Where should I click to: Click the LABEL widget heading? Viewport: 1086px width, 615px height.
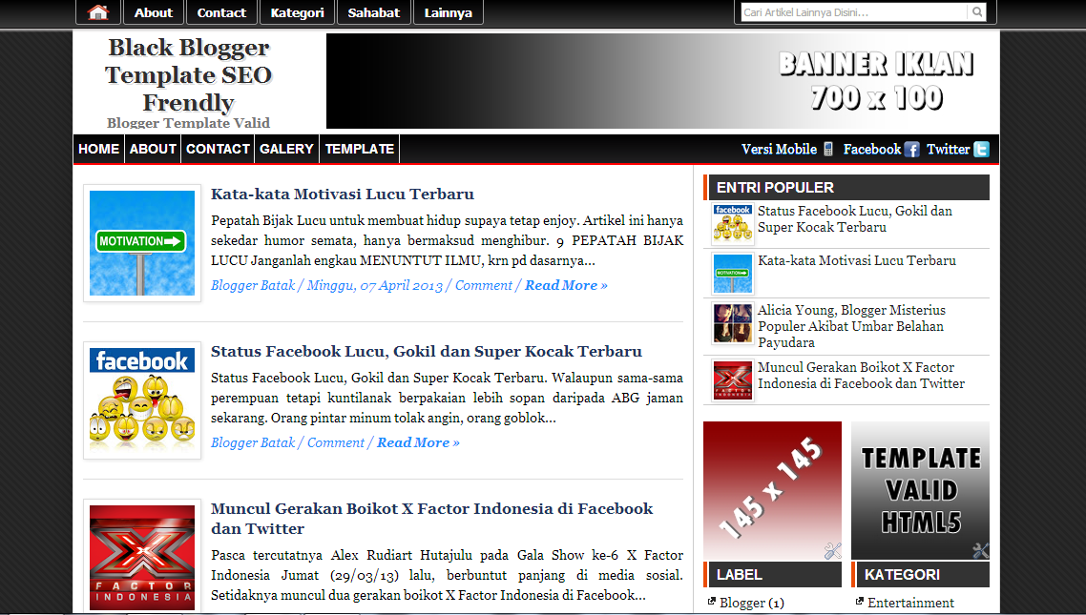[x=772, y=574]
